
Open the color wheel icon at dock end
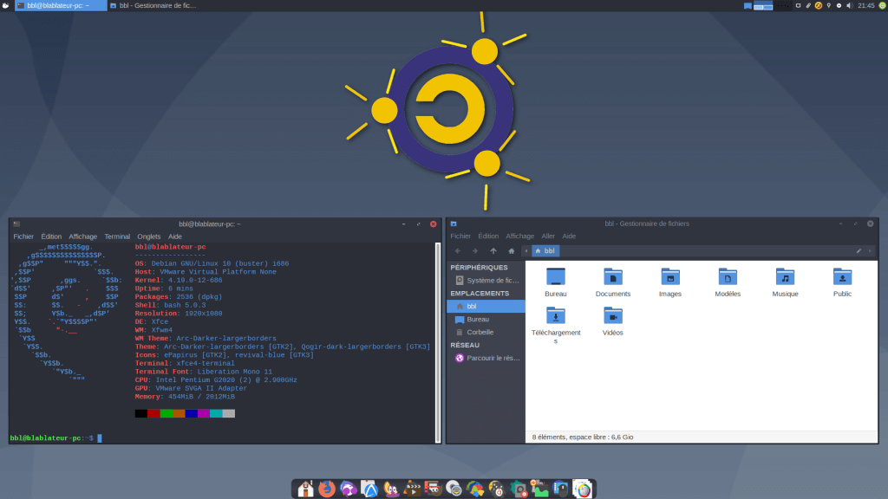[x=582, y=489]
